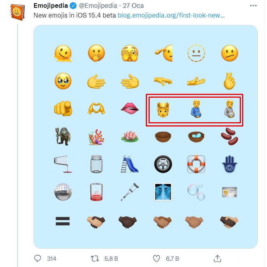Click the heavy equals sign emoji
The width and height of the screenshot is (267, 267).
(62, 222)
